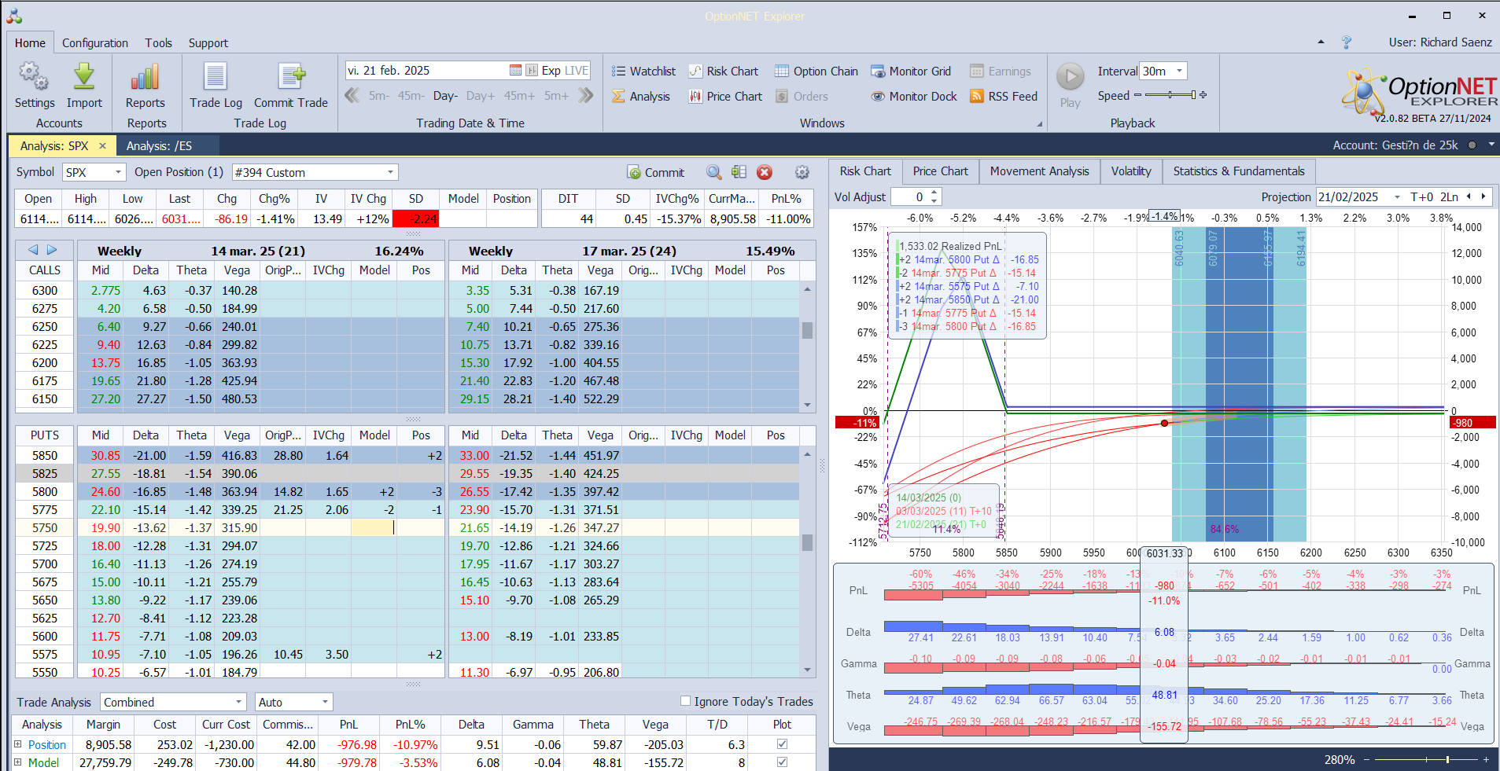Open the RSS Feed window
This screenshot has height=771, width=1500.
pyautogui.click(x=1004, y=97)
